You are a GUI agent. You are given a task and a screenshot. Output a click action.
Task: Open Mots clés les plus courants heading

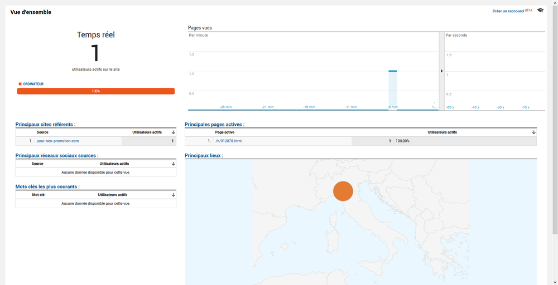pos(47,186)
